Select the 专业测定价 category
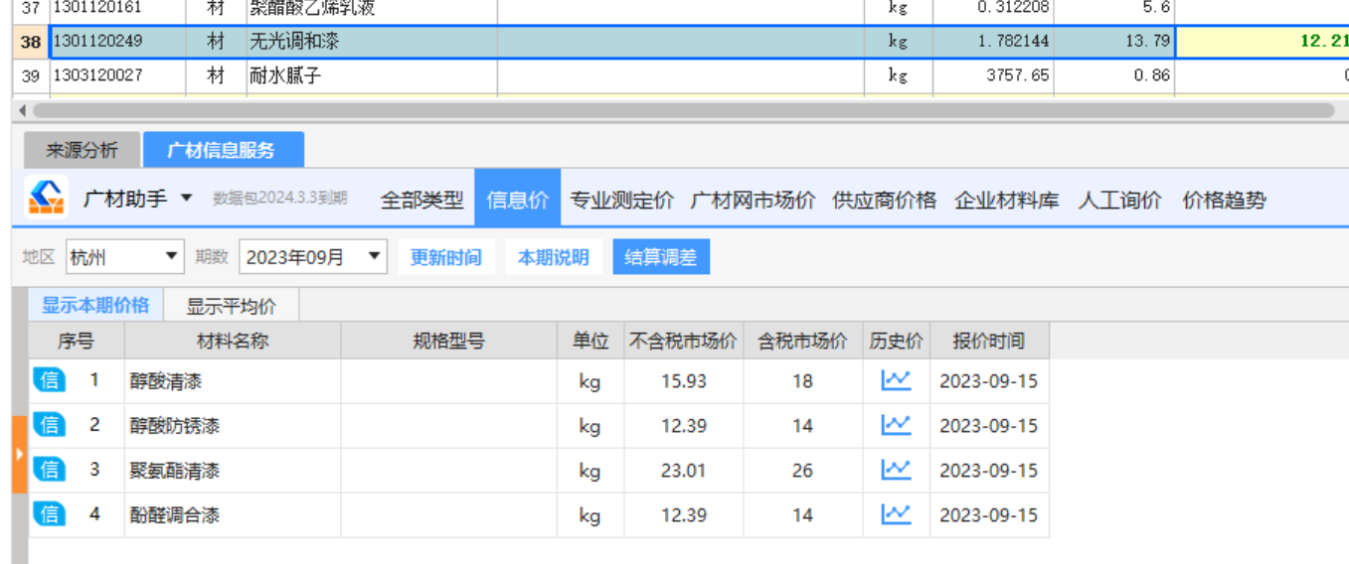 coord(621,200)
